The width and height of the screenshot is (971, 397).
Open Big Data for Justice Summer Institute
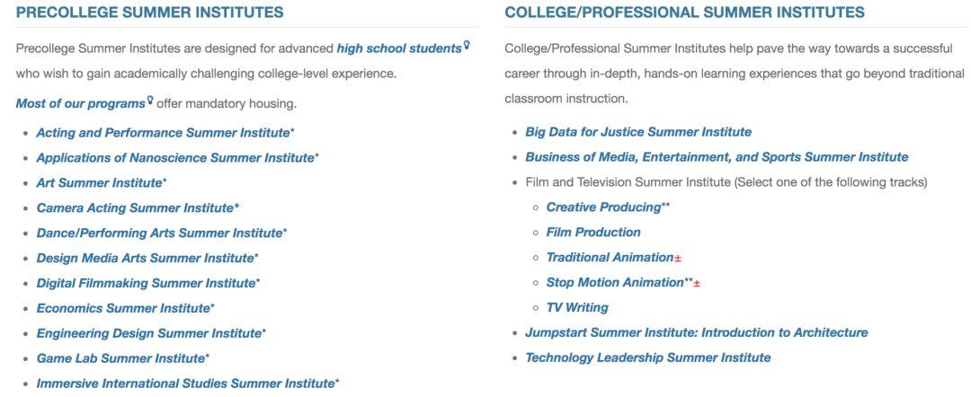pos(638,132)
